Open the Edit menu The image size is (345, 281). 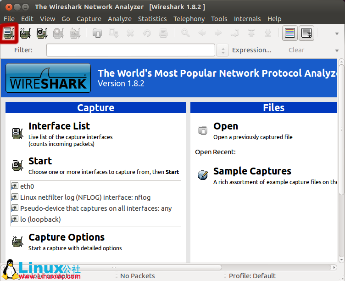(27, 19)
